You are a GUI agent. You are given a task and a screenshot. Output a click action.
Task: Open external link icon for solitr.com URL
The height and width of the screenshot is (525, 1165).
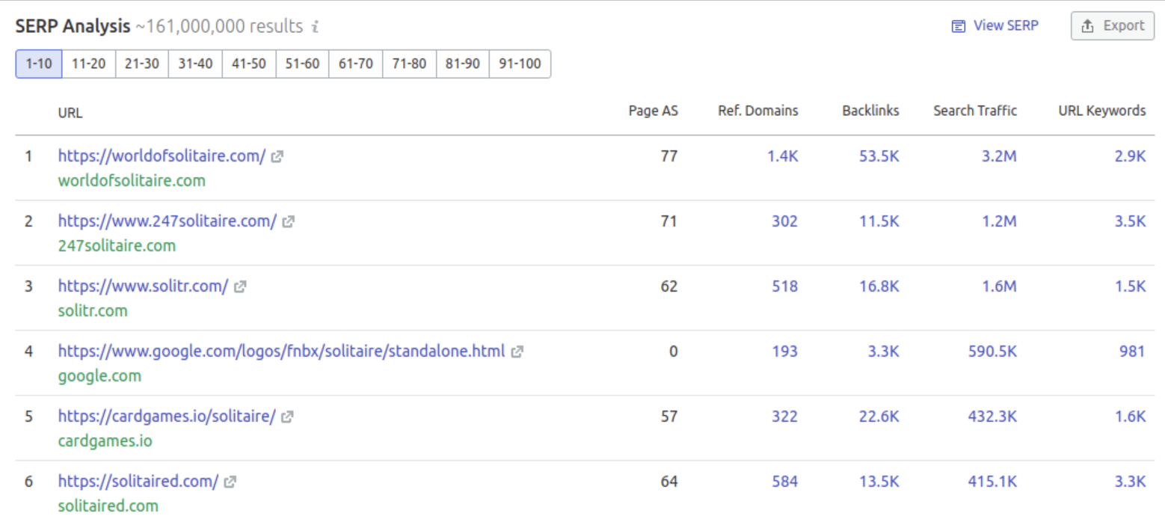pyautogui.click(x=240, y=287)
